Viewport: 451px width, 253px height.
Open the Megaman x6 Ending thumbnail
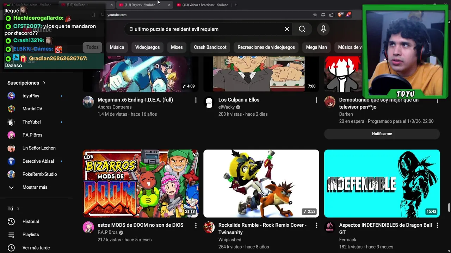point(141,74)
